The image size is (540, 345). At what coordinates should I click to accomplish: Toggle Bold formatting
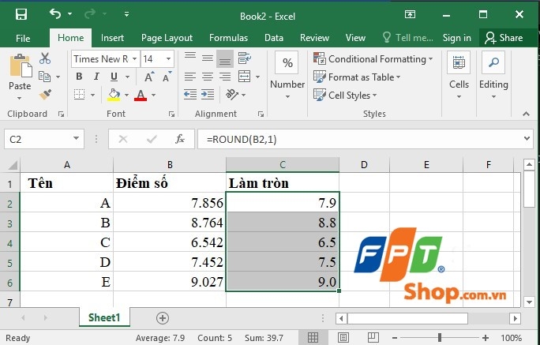click(79, 77)
